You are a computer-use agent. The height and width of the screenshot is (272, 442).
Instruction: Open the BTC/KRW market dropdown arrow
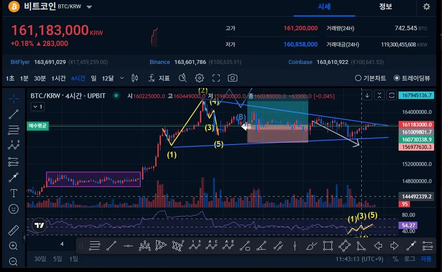[89, 7]
